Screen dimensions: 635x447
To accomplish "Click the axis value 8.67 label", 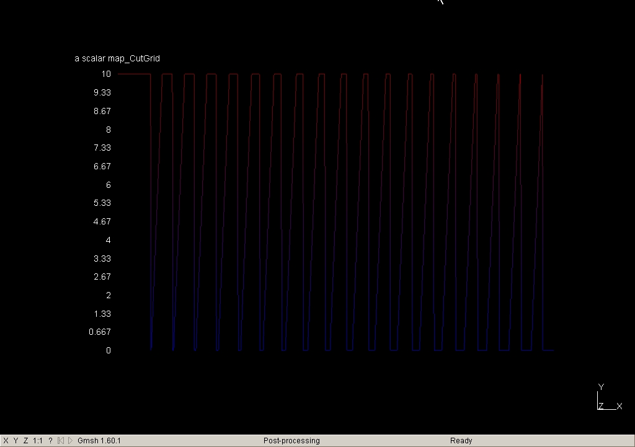I will [x=102, y=112].
